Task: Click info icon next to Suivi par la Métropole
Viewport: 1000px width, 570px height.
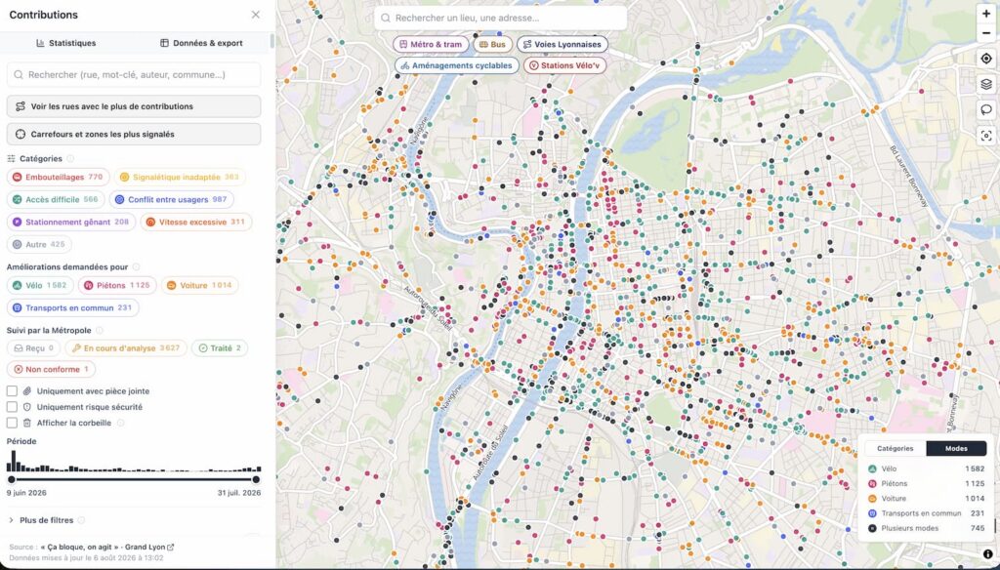Action: point(100,330)
